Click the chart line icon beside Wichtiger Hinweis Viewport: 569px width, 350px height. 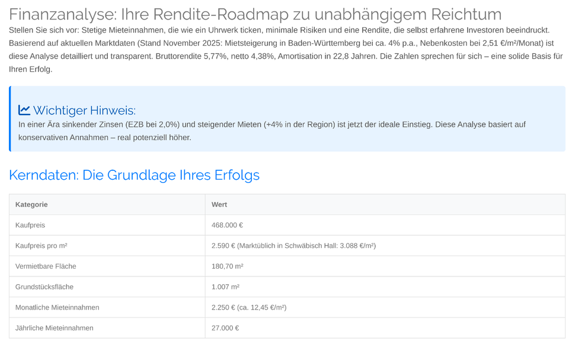[24, 110]
